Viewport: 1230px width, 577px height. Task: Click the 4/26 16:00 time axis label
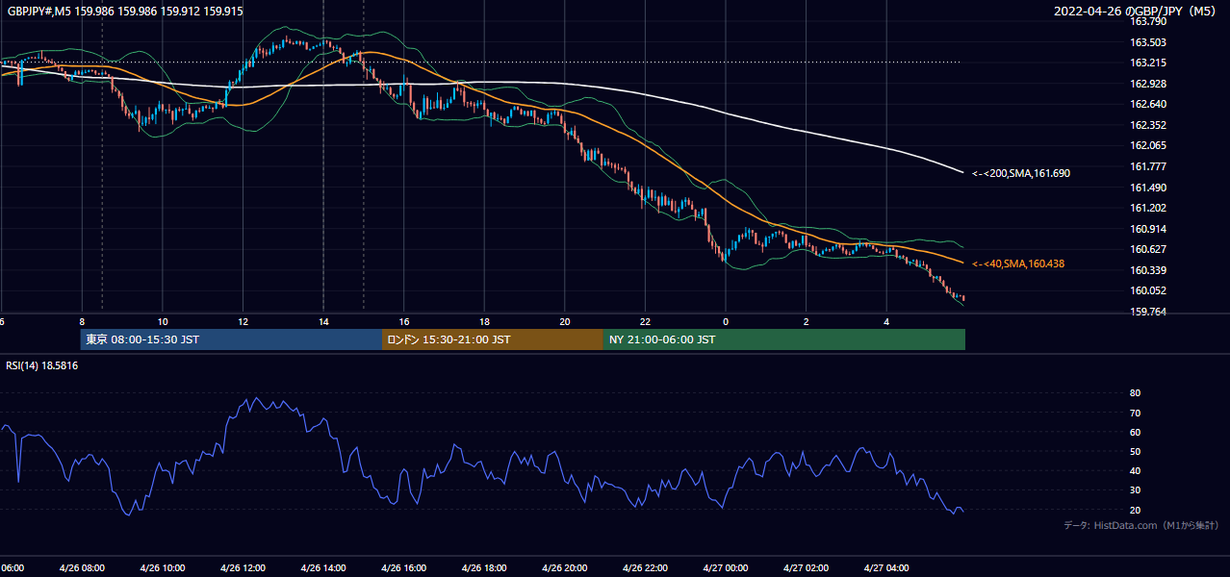pos(403,567)
